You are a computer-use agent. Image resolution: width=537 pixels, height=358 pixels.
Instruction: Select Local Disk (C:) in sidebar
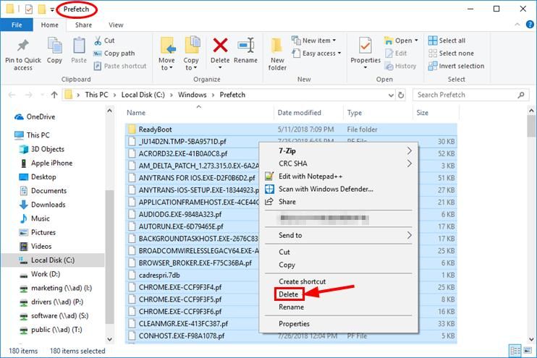(52, 260)
